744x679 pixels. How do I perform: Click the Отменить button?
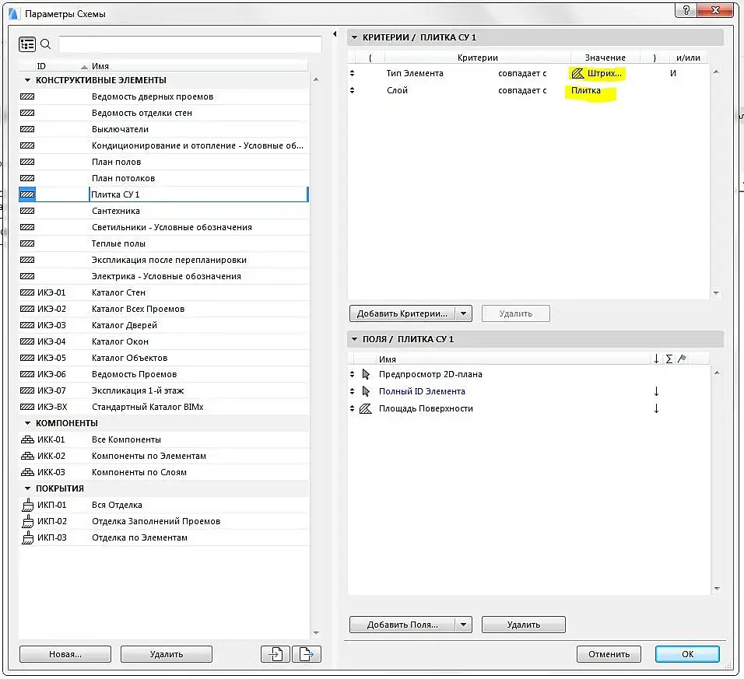609,654
